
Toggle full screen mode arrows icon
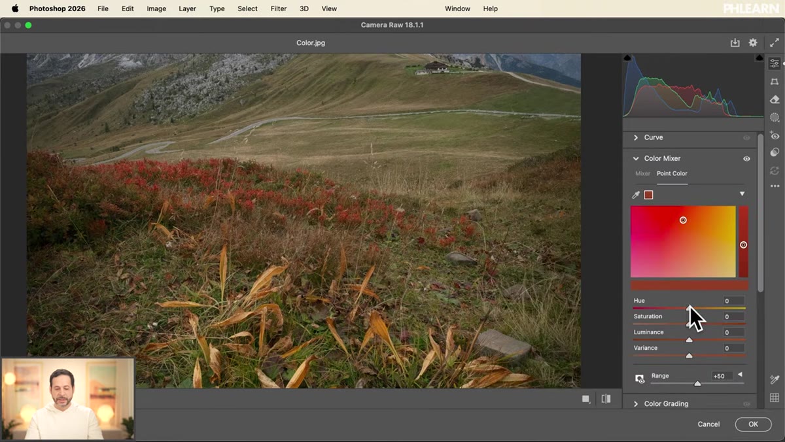tap(775, 42)
